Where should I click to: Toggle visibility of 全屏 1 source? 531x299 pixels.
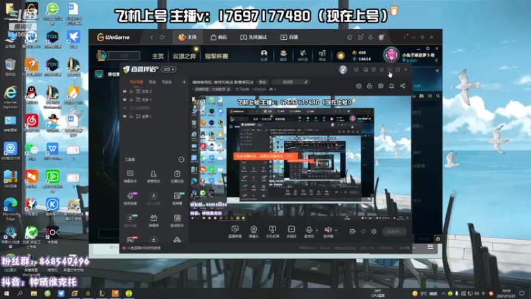tap(125, 116)
